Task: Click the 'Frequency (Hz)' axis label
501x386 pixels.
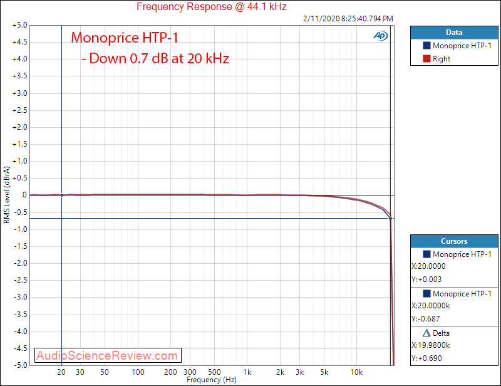Action: 212,380
